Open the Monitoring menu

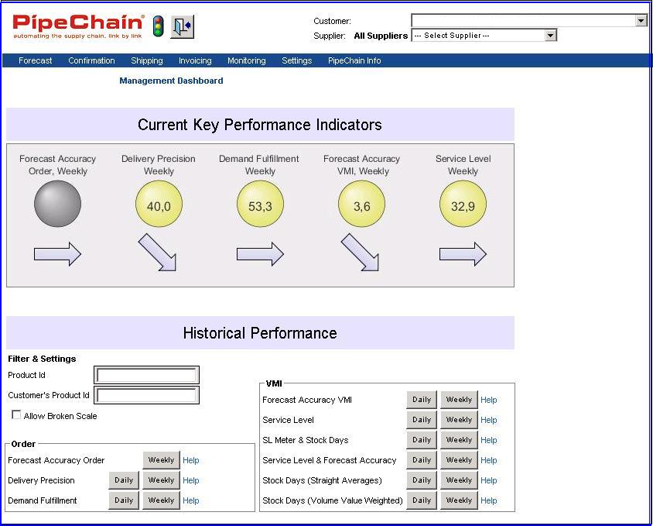pyautogui.click(x=246, y=60)
